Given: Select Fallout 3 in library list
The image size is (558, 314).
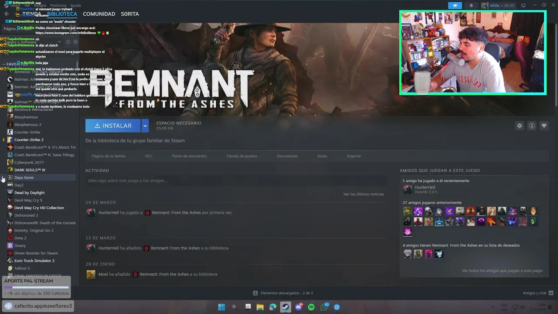Looking at the screenshot, I should [x=41, y=268].
